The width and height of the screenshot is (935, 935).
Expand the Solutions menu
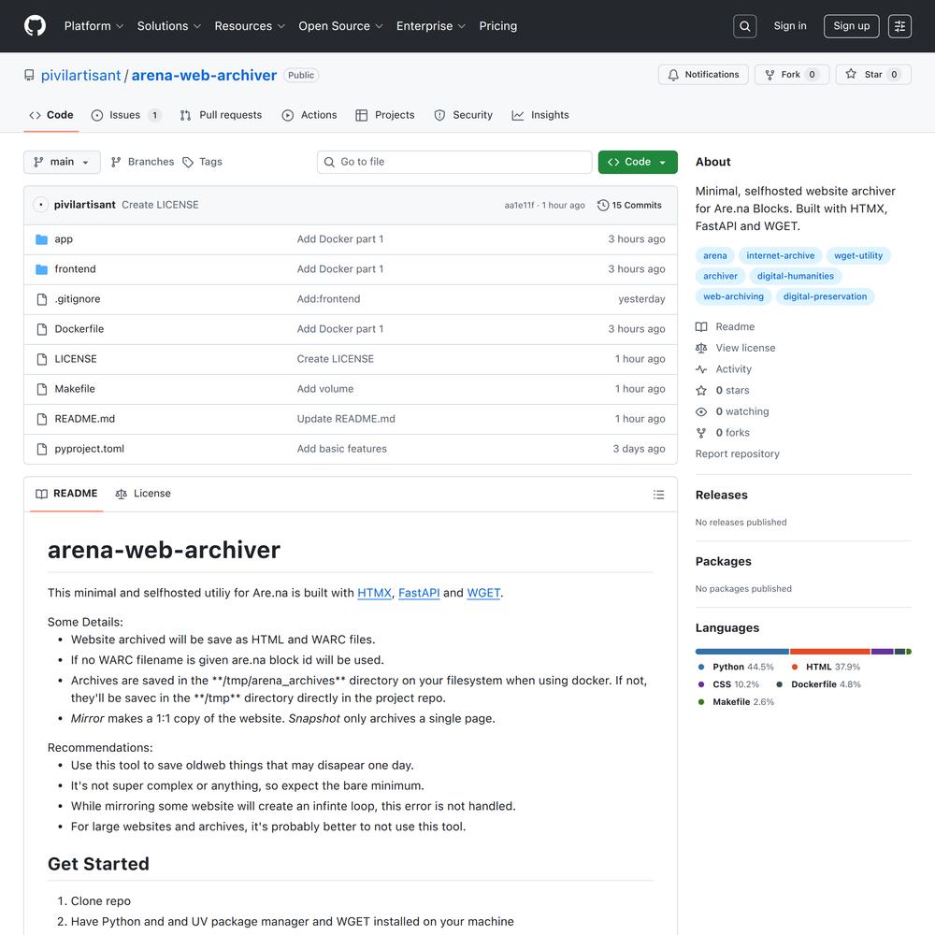pos(168,26)
